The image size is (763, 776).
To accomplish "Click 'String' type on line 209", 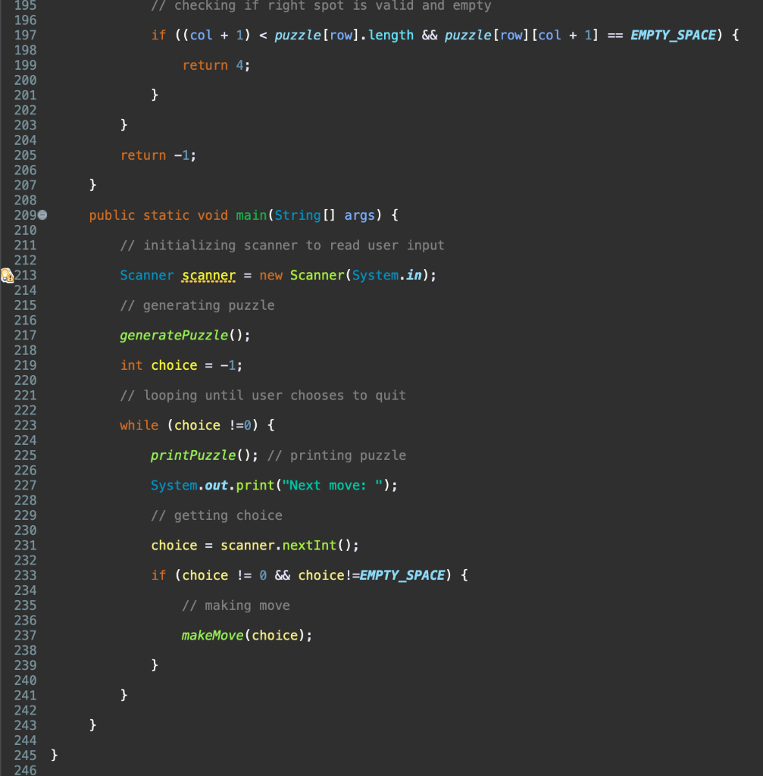I will pos(298,215).
